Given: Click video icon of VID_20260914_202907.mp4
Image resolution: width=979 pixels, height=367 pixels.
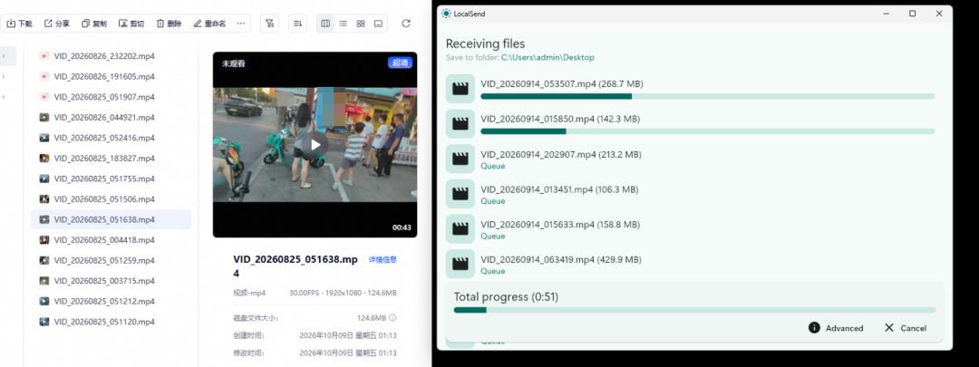Looking at the screenshot, I should tap(460, 159).
